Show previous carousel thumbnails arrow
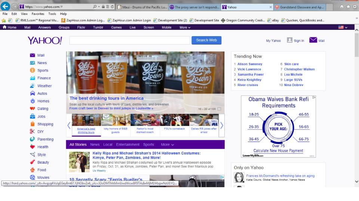This screenshot has height=201, width=359. pos(69,125)
